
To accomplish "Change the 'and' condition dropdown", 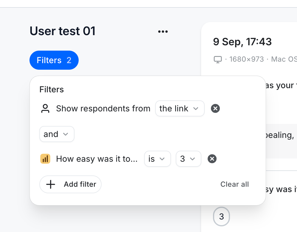I will coord(57,134).
